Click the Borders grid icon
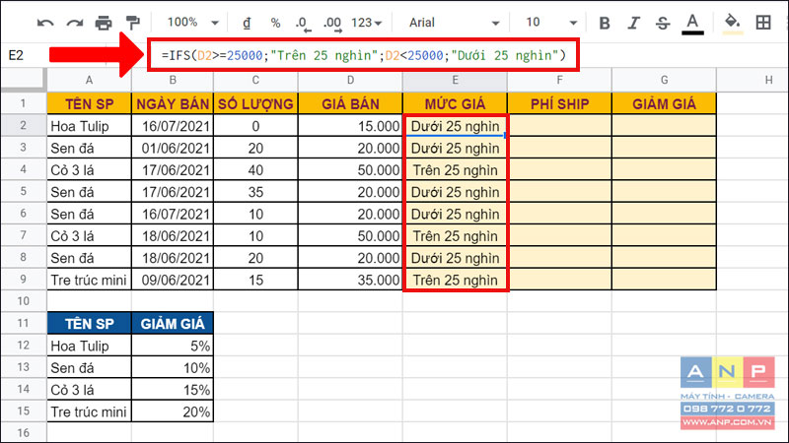The height and width of the screenshot is (443, 789). (x=763, y=23)
